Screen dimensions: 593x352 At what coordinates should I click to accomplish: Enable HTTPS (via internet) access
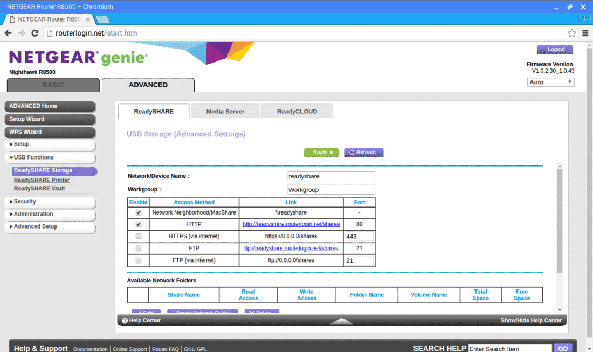click(x=139, y=236)
